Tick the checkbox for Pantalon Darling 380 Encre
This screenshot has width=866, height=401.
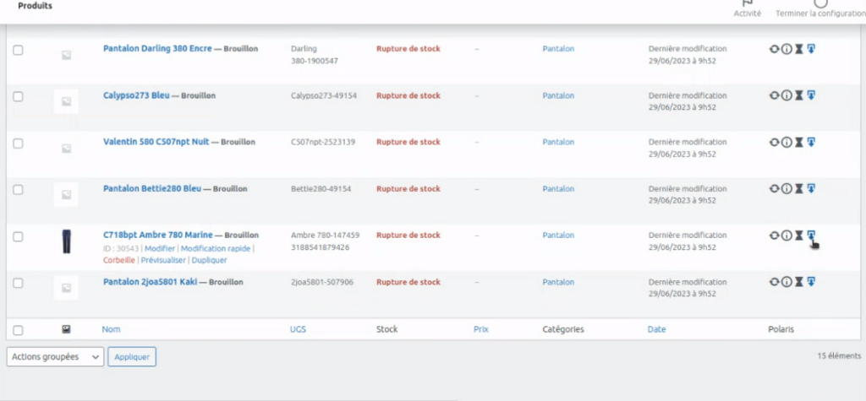18,50
